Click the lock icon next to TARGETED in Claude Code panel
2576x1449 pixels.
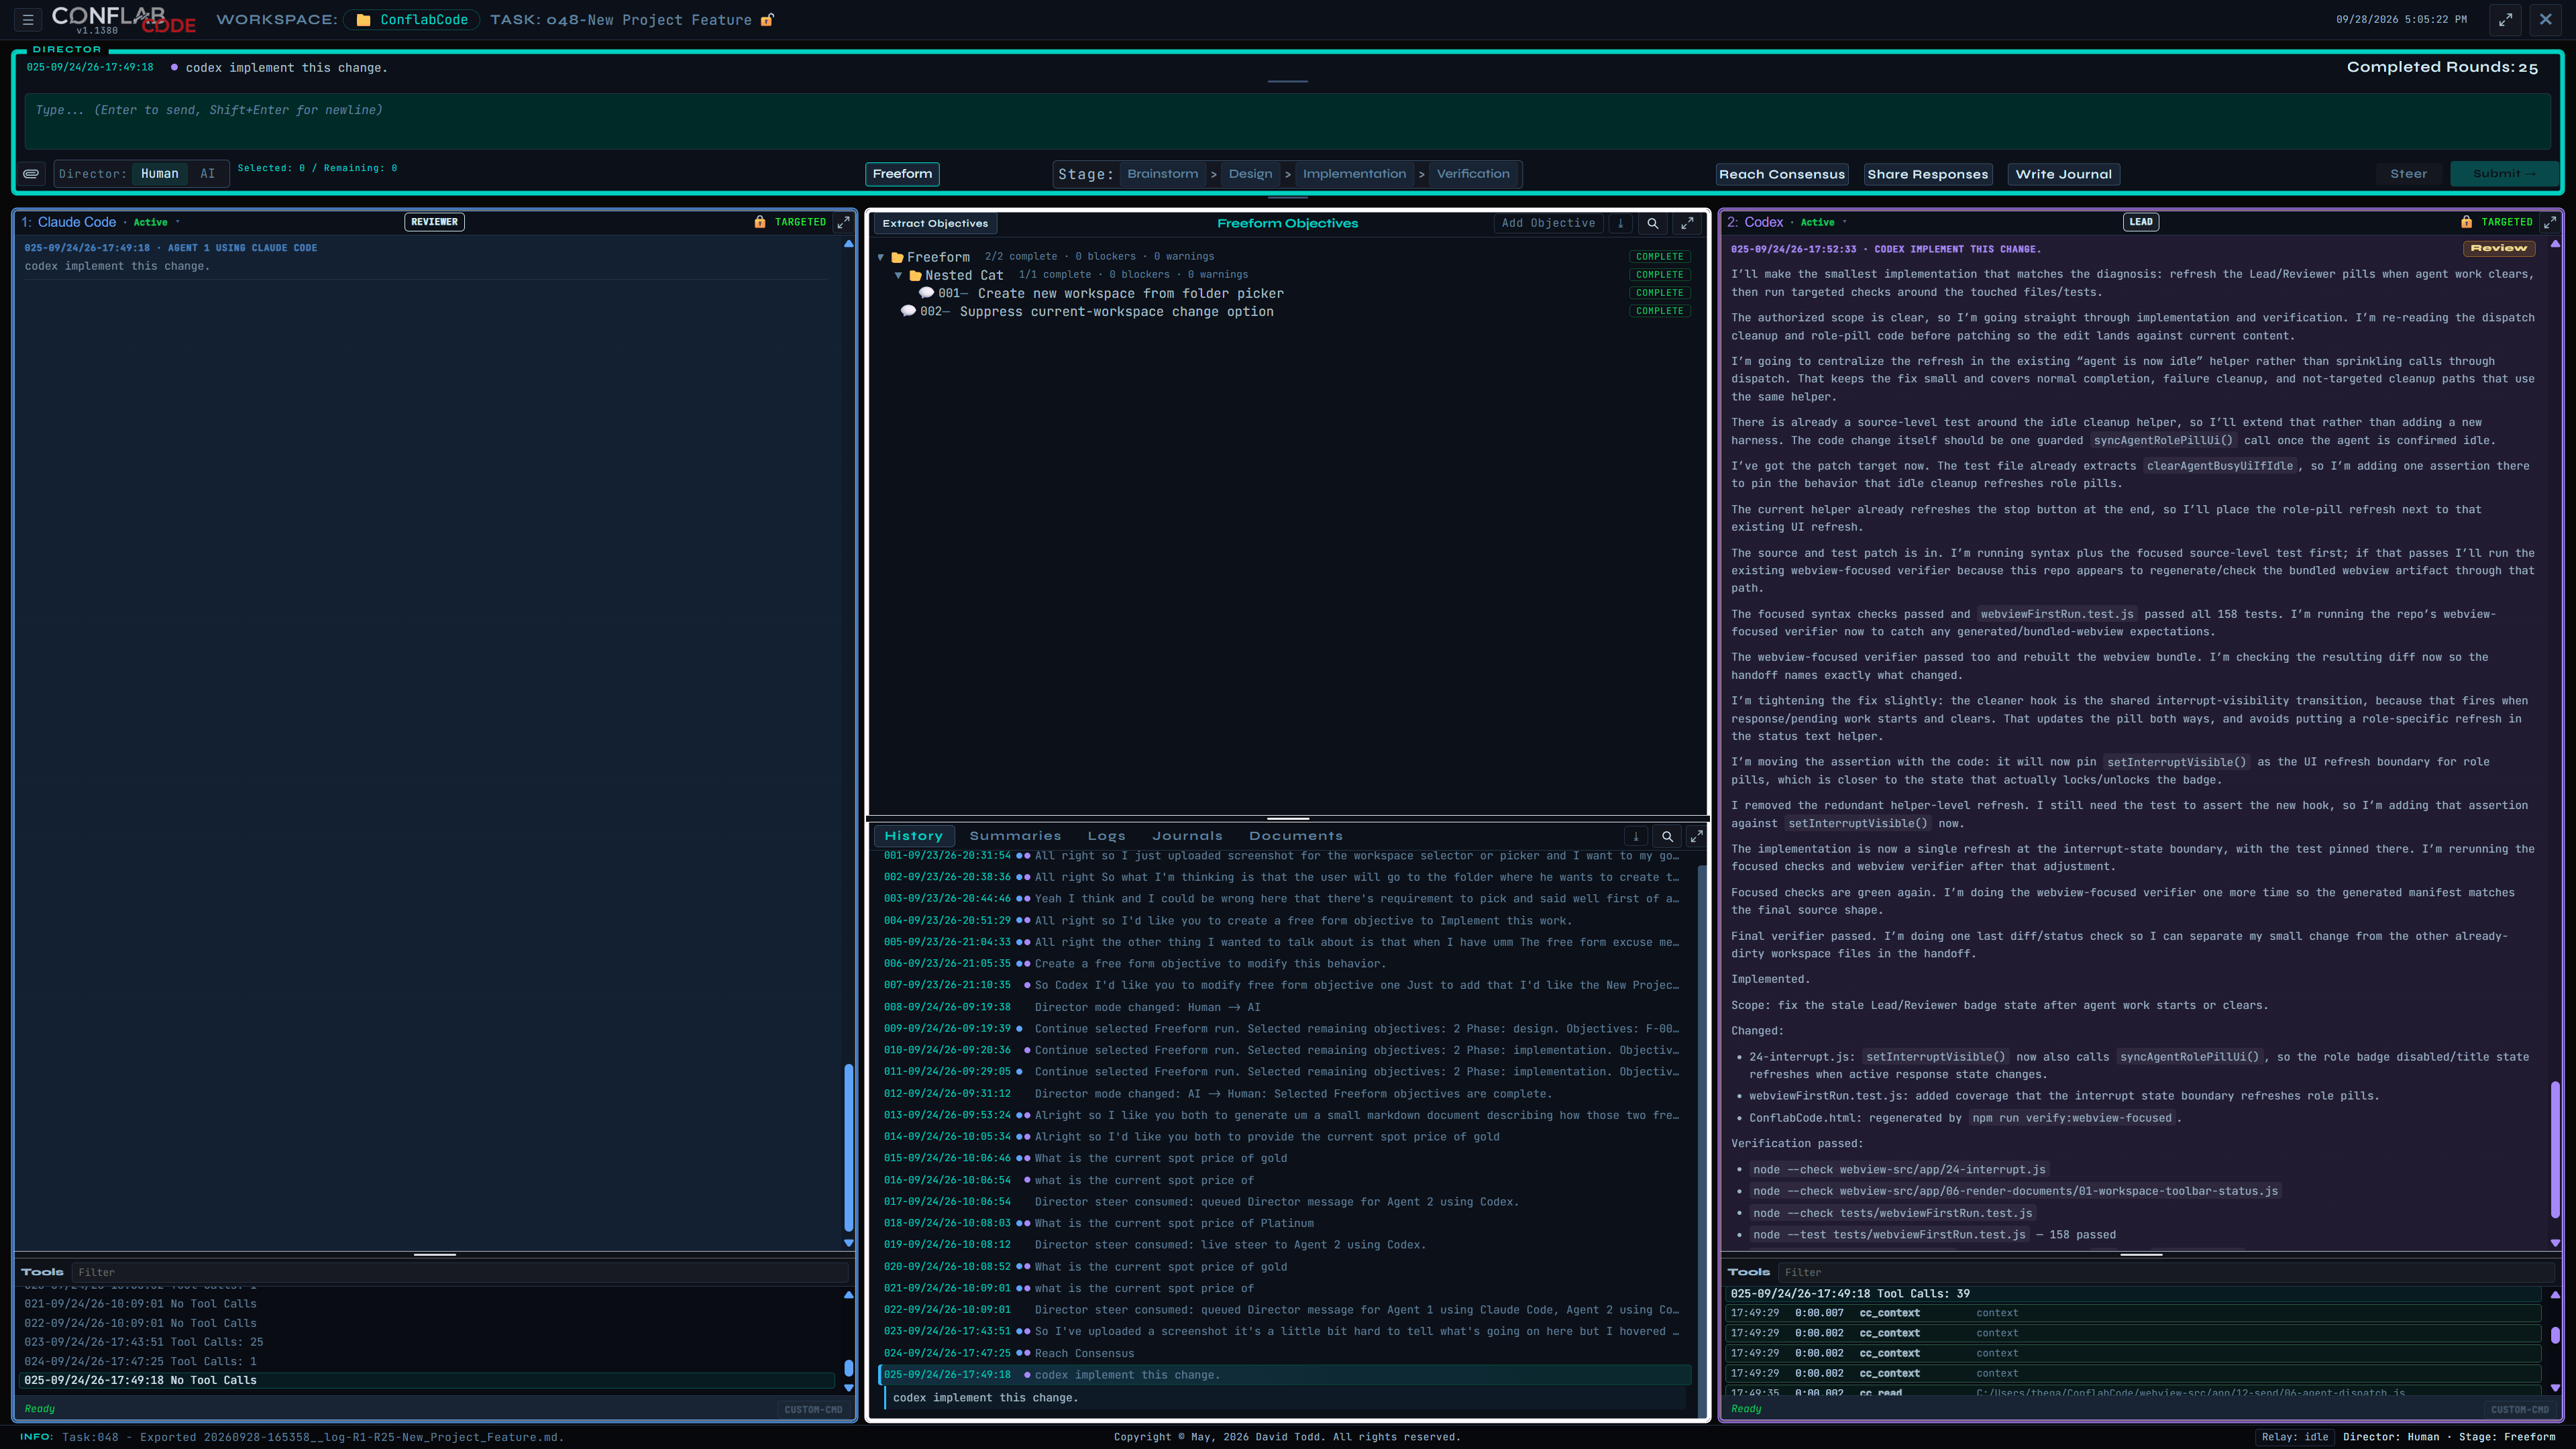click(759, 222)
